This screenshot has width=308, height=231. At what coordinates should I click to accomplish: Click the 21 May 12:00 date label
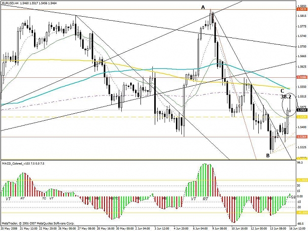pyautogui.click(x=29, y=229)
